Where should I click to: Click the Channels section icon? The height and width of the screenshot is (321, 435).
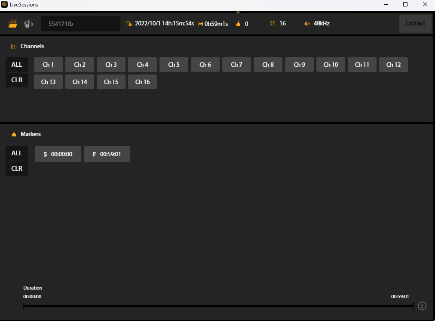14,46
